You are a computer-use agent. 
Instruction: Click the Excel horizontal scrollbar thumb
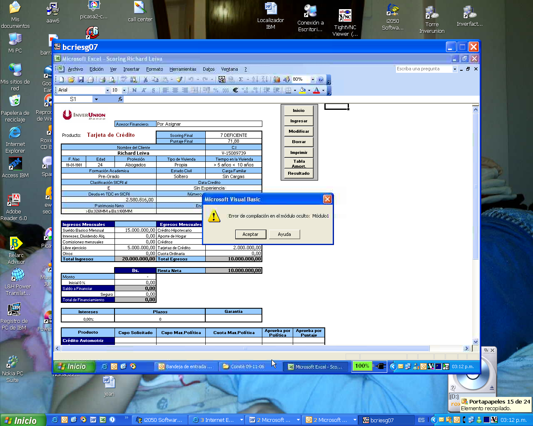pos(245,349)
